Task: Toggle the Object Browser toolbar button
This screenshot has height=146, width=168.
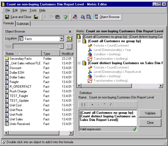Action: point(107,17)
